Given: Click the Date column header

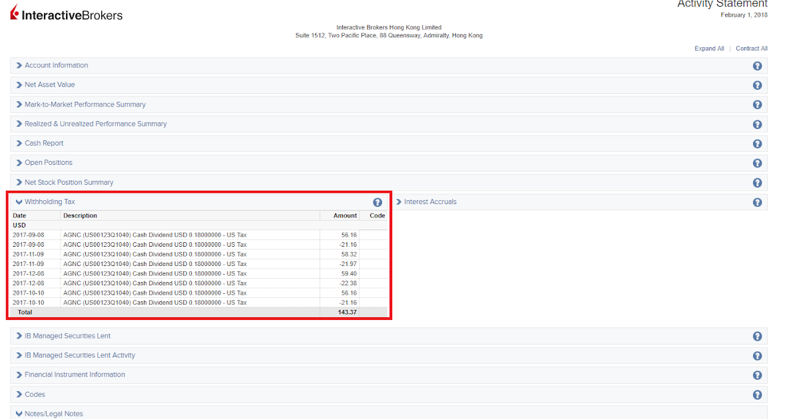Looking at the screenshot, I should click(19, 215).
